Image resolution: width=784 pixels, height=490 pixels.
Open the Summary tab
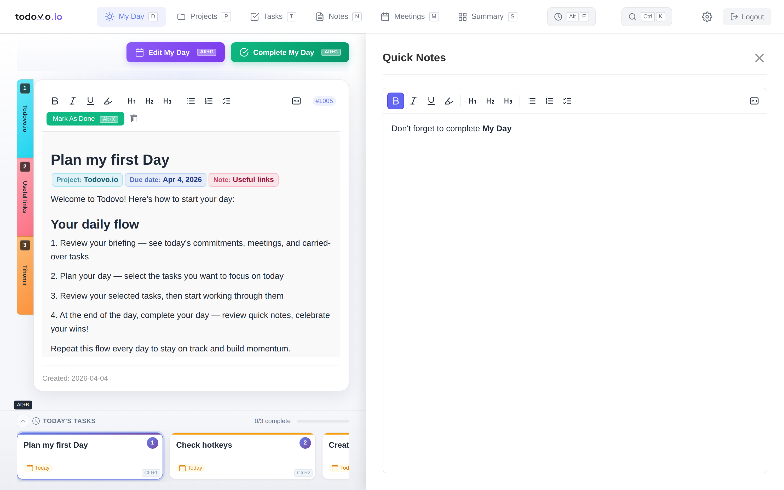tap(488, 16)
